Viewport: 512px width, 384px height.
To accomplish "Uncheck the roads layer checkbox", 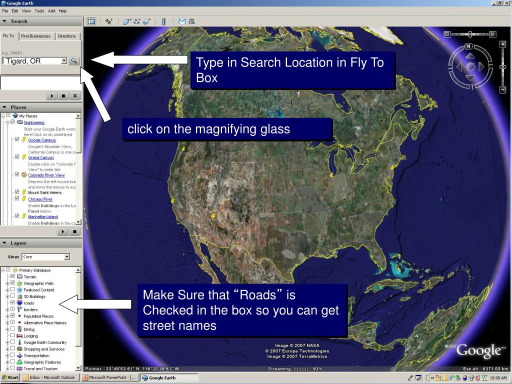I will tap(12, 302).
